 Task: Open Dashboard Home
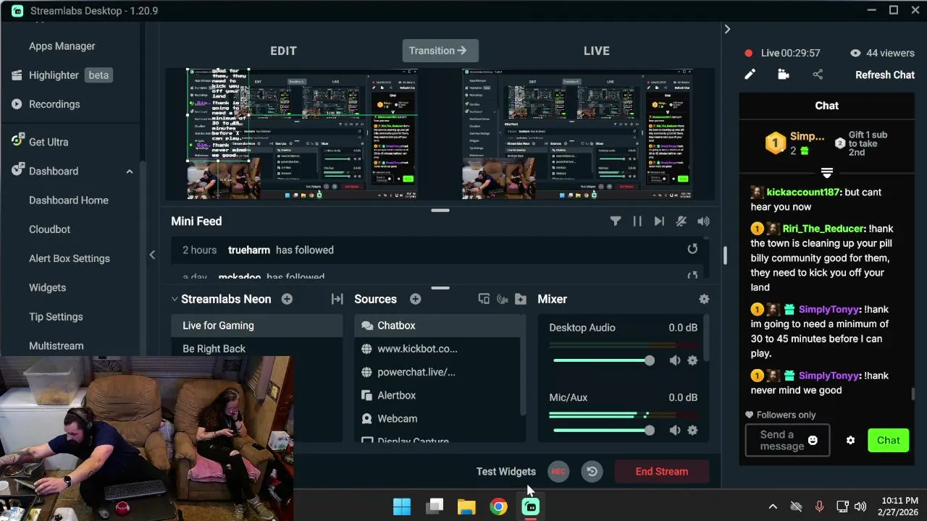tap(68, 200)
